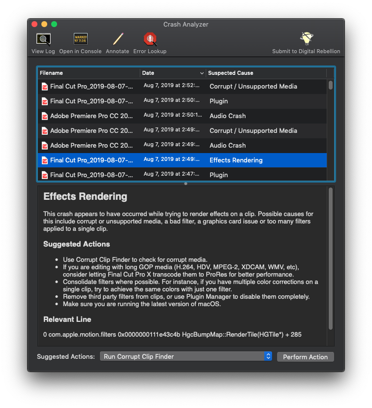This screenshot has width=372, height=408.
Task: Click date cell Aug 7, 2019 at 2:52
Action: point(172,86)
